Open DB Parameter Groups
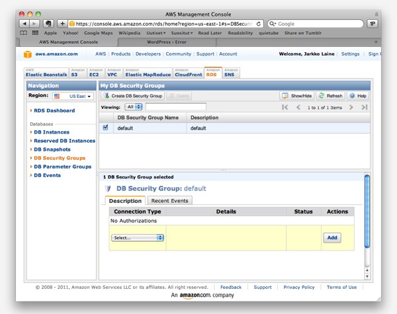397x314 pixels. (63, 167)
